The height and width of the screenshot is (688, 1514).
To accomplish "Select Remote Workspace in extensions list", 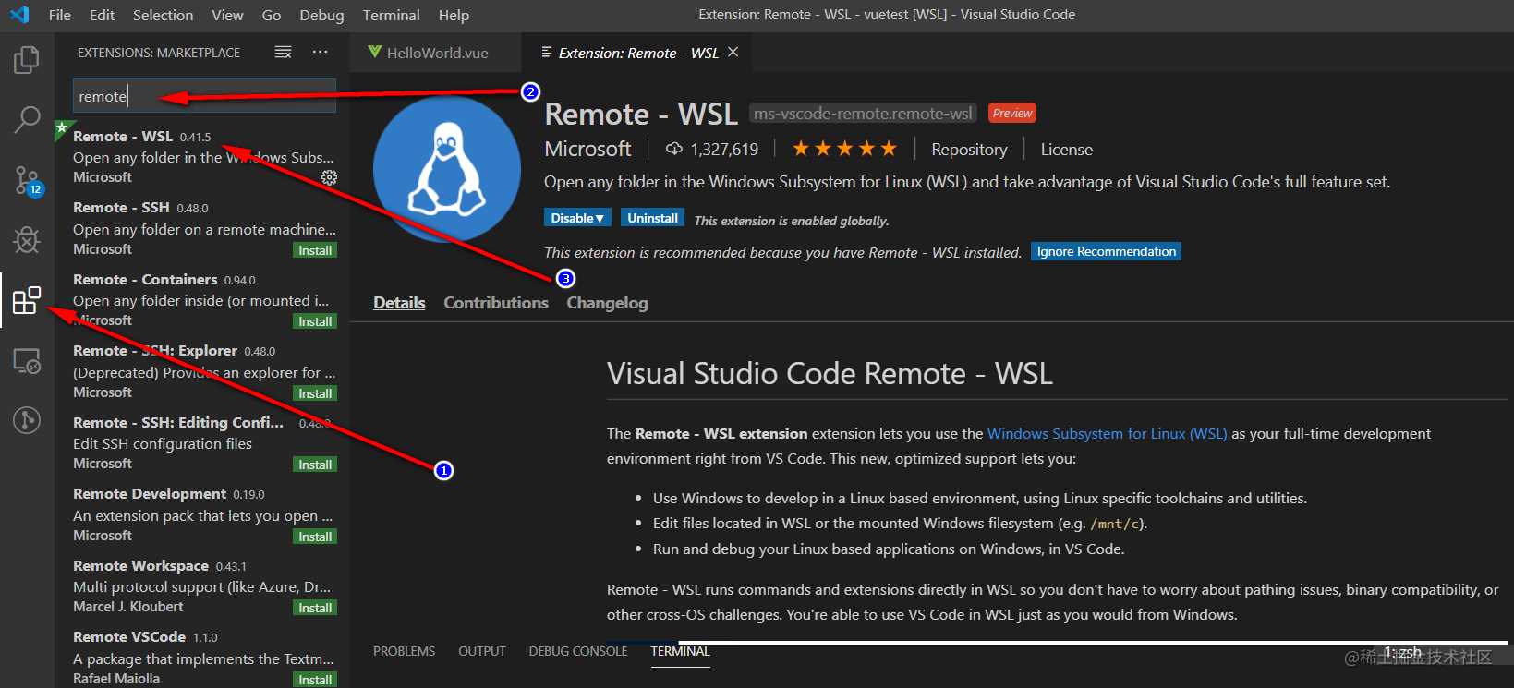I will pos(202,585).
